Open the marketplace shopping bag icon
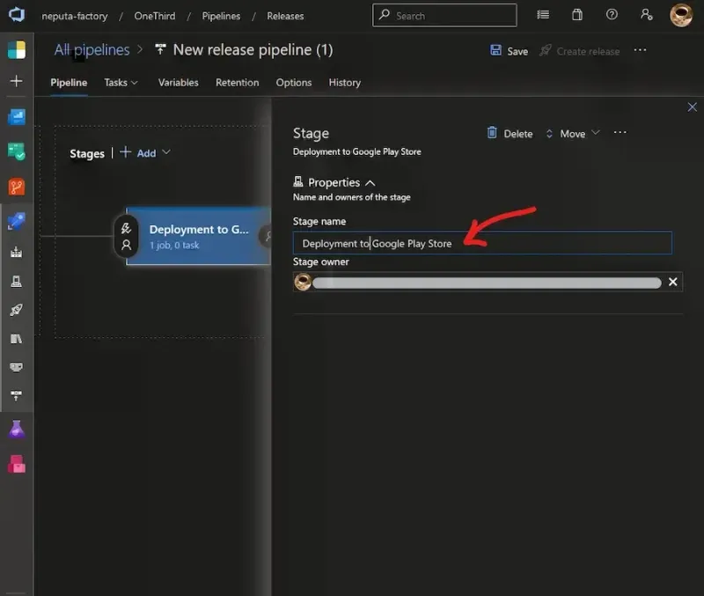704x596 pixels. (x=577, y=15)
